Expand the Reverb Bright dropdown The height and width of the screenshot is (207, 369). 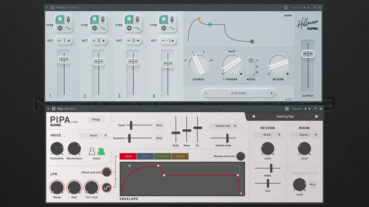click(267, 135)
